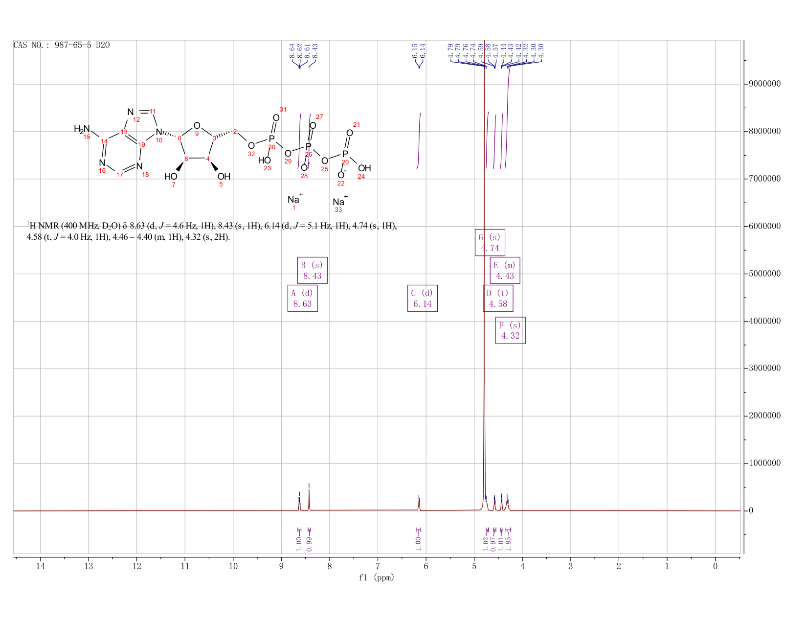Click the G (s) 4.74 multiplet label
This screenshot has height=624, width=807.
[490, 242]
